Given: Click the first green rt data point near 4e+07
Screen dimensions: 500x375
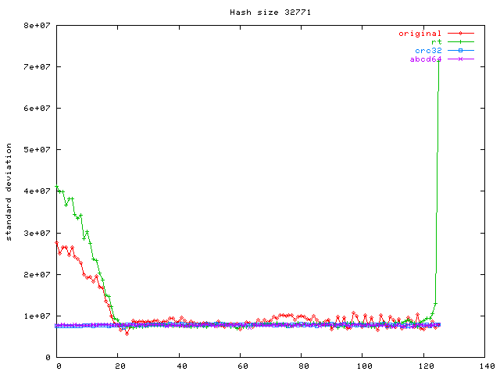Looking at the screenshot, I should tap(57, 187).
